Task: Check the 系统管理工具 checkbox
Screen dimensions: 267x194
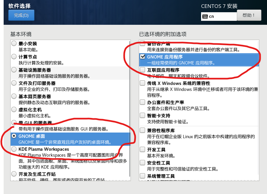Action: click(x=142, y=176)
